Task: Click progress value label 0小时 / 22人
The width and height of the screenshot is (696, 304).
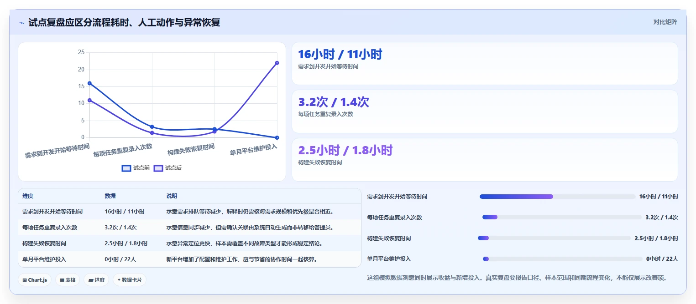Action: [662, 259]
